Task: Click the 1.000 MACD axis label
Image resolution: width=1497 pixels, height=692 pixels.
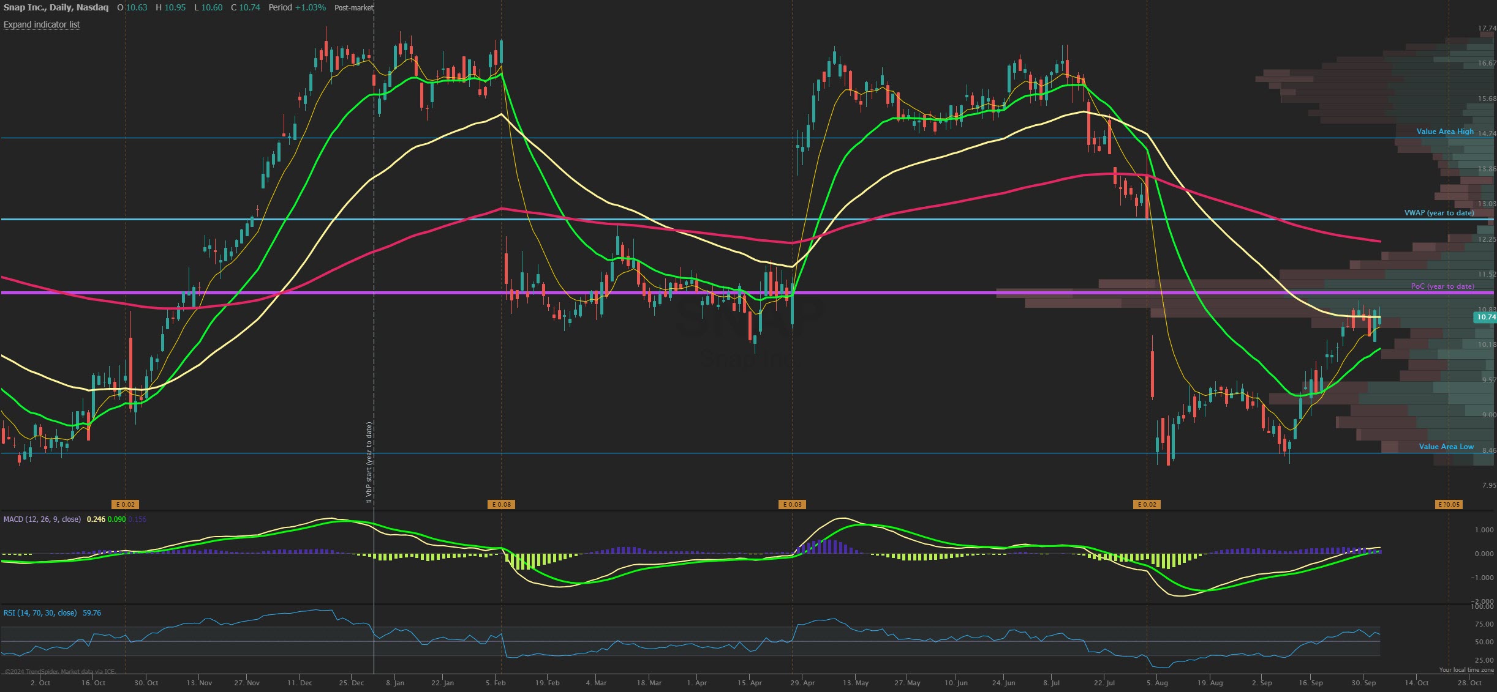Action: (x=1484, y=530)
